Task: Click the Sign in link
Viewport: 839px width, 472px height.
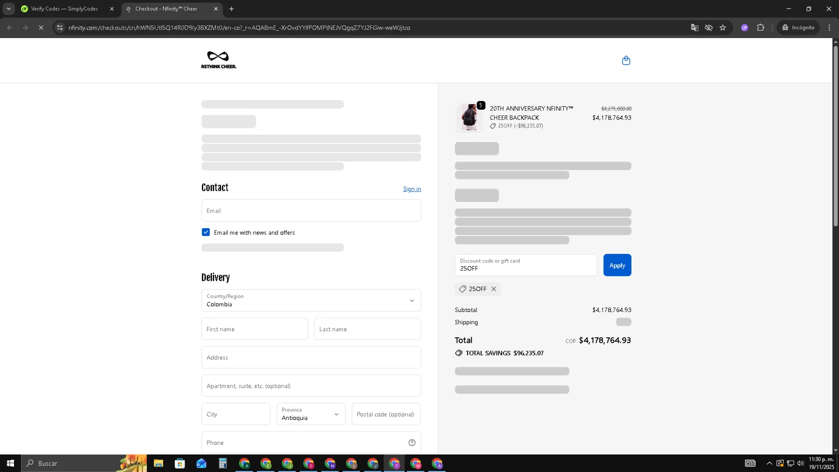Action: pos(412,189)
